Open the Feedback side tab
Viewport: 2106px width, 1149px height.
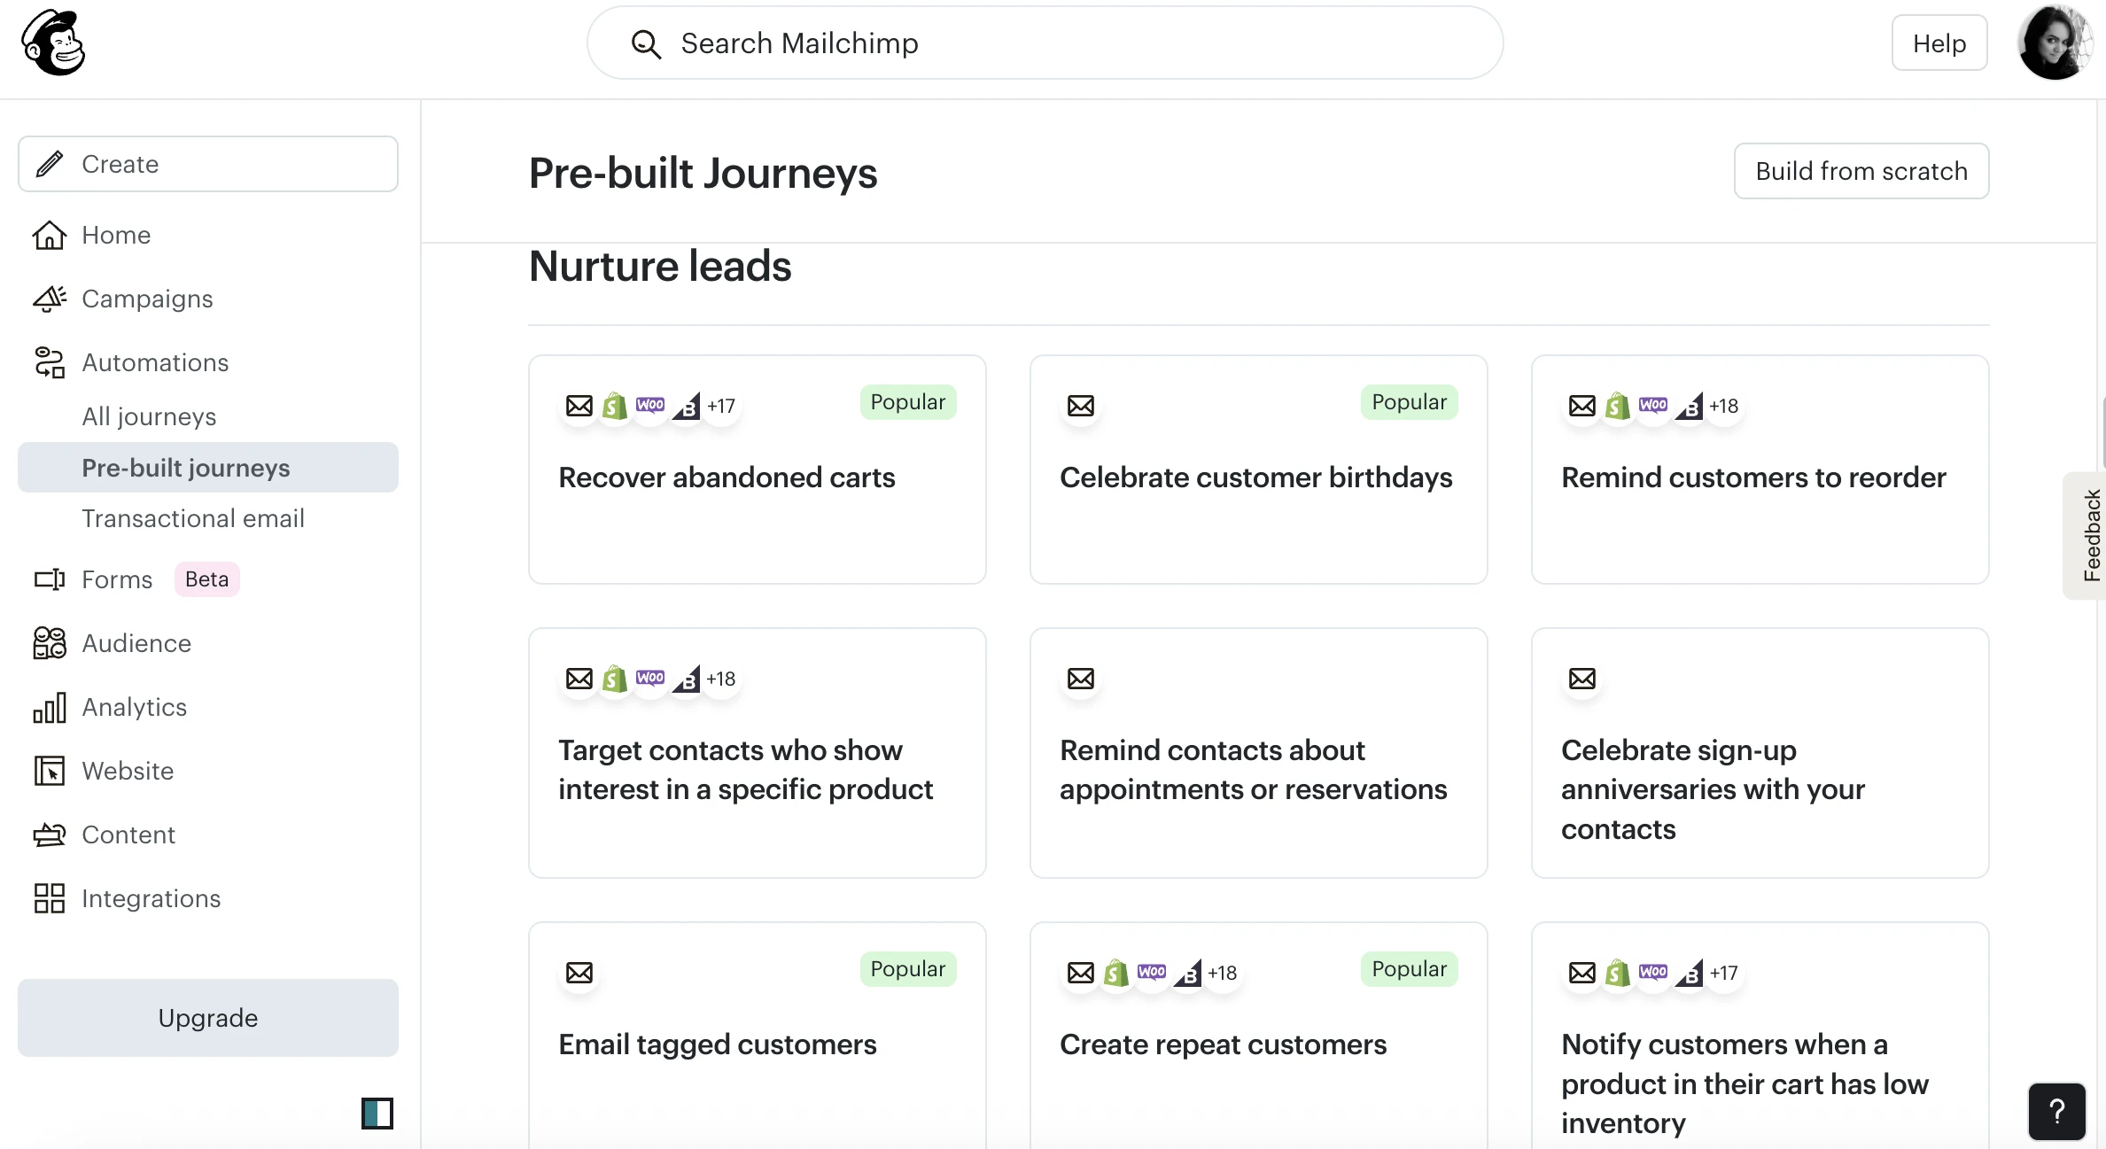coord(2090,535)
